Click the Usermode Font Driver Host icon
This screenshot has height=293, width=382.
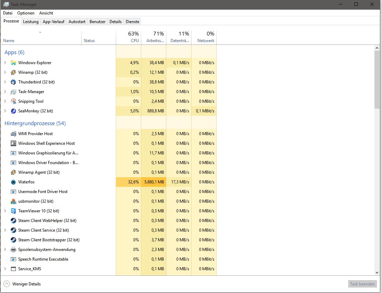tap(13, 192)
